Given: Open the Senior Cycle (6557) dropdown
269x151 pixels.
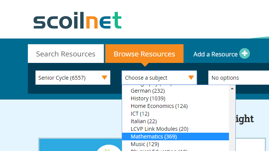Looking at the screenshot, I should tap(73, 78).
